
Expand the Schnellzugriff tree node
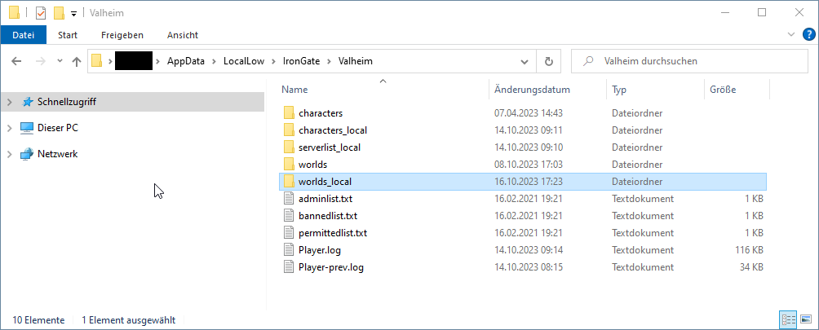coord(9,102)
